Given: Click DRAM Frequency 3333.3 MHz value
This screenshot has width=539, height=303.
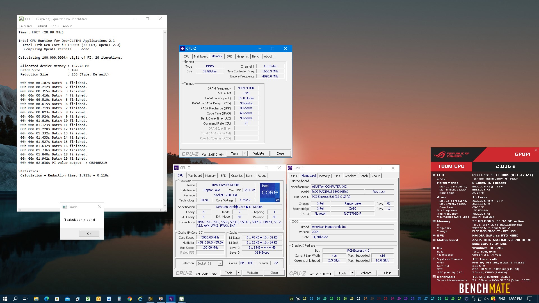Looking at the screenshot, I should click(x=246, y=88).
